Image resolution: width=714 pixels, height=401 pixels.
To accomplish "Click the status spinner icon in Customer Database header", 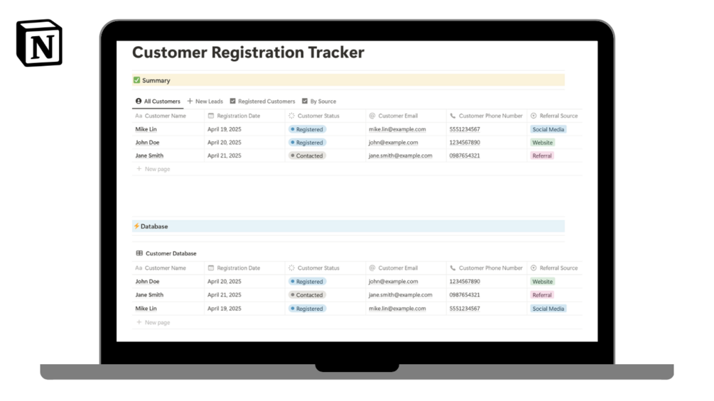I will point(291,268).
